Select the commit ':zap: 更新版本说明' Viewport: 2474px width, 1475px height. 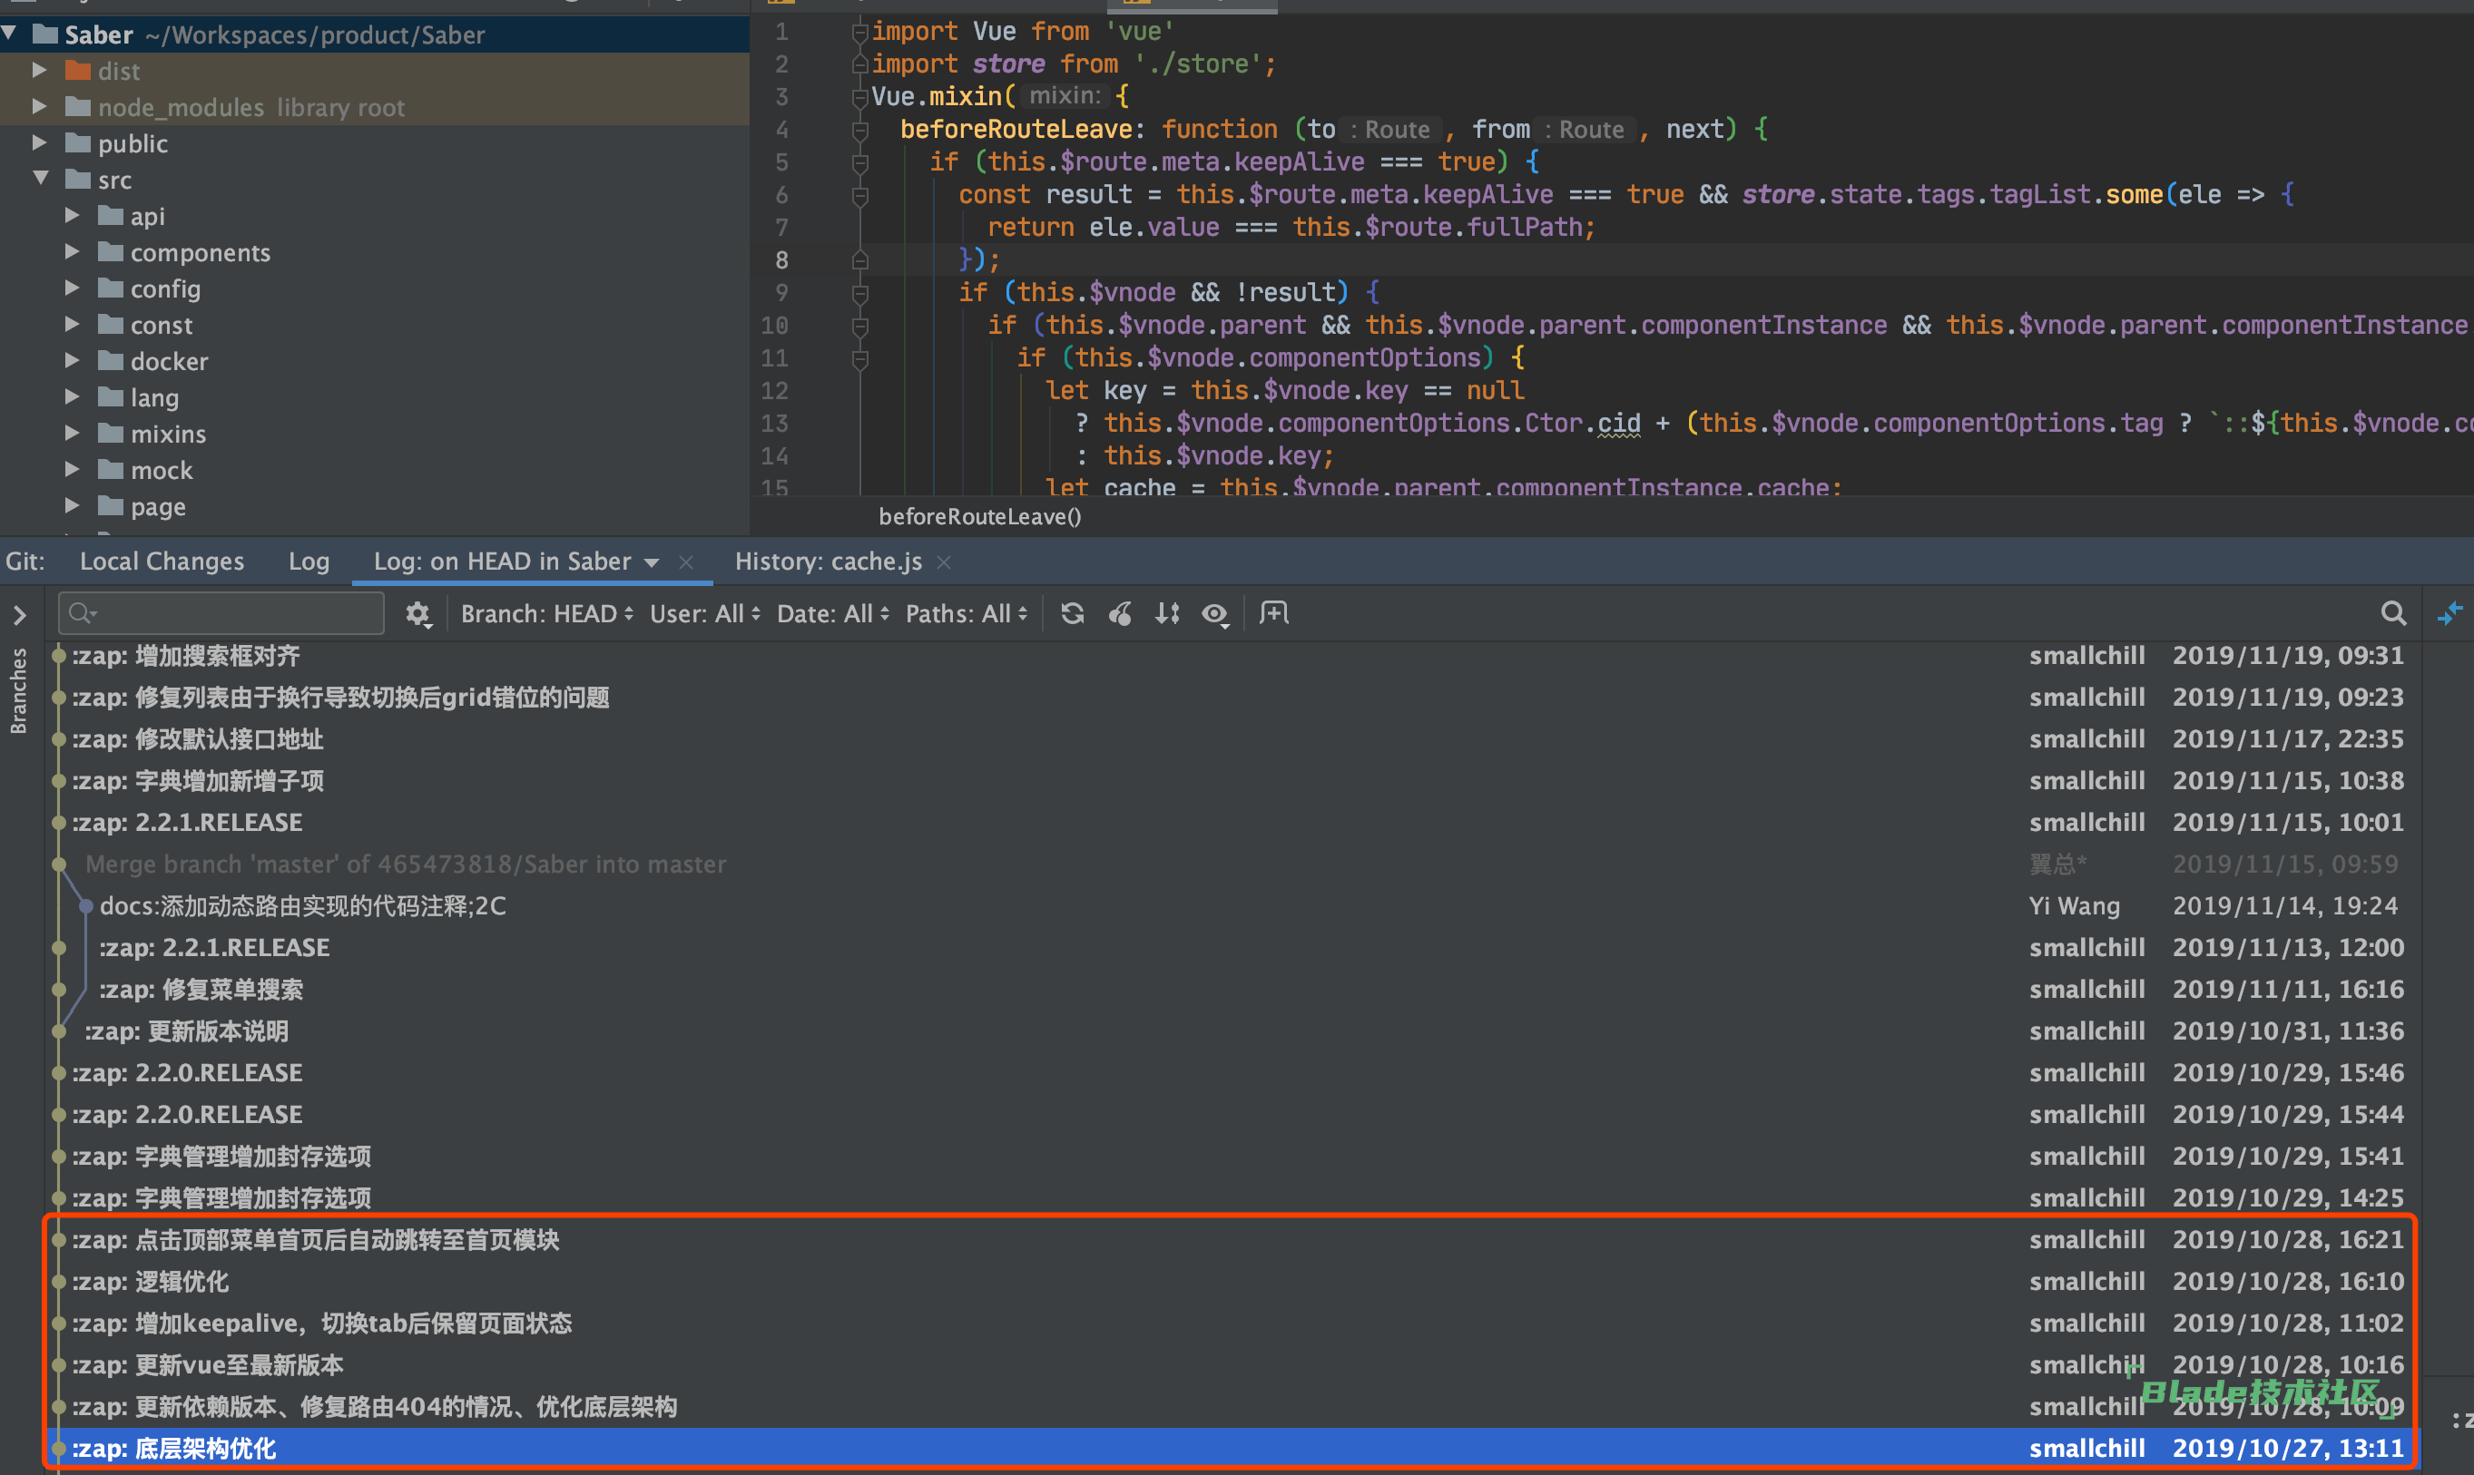[x=1233, y=1031]
